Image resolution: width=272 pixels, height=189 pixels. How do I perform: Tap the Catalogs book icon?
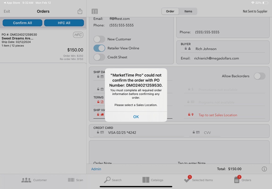pyautogui.click(x=146, y=180)
